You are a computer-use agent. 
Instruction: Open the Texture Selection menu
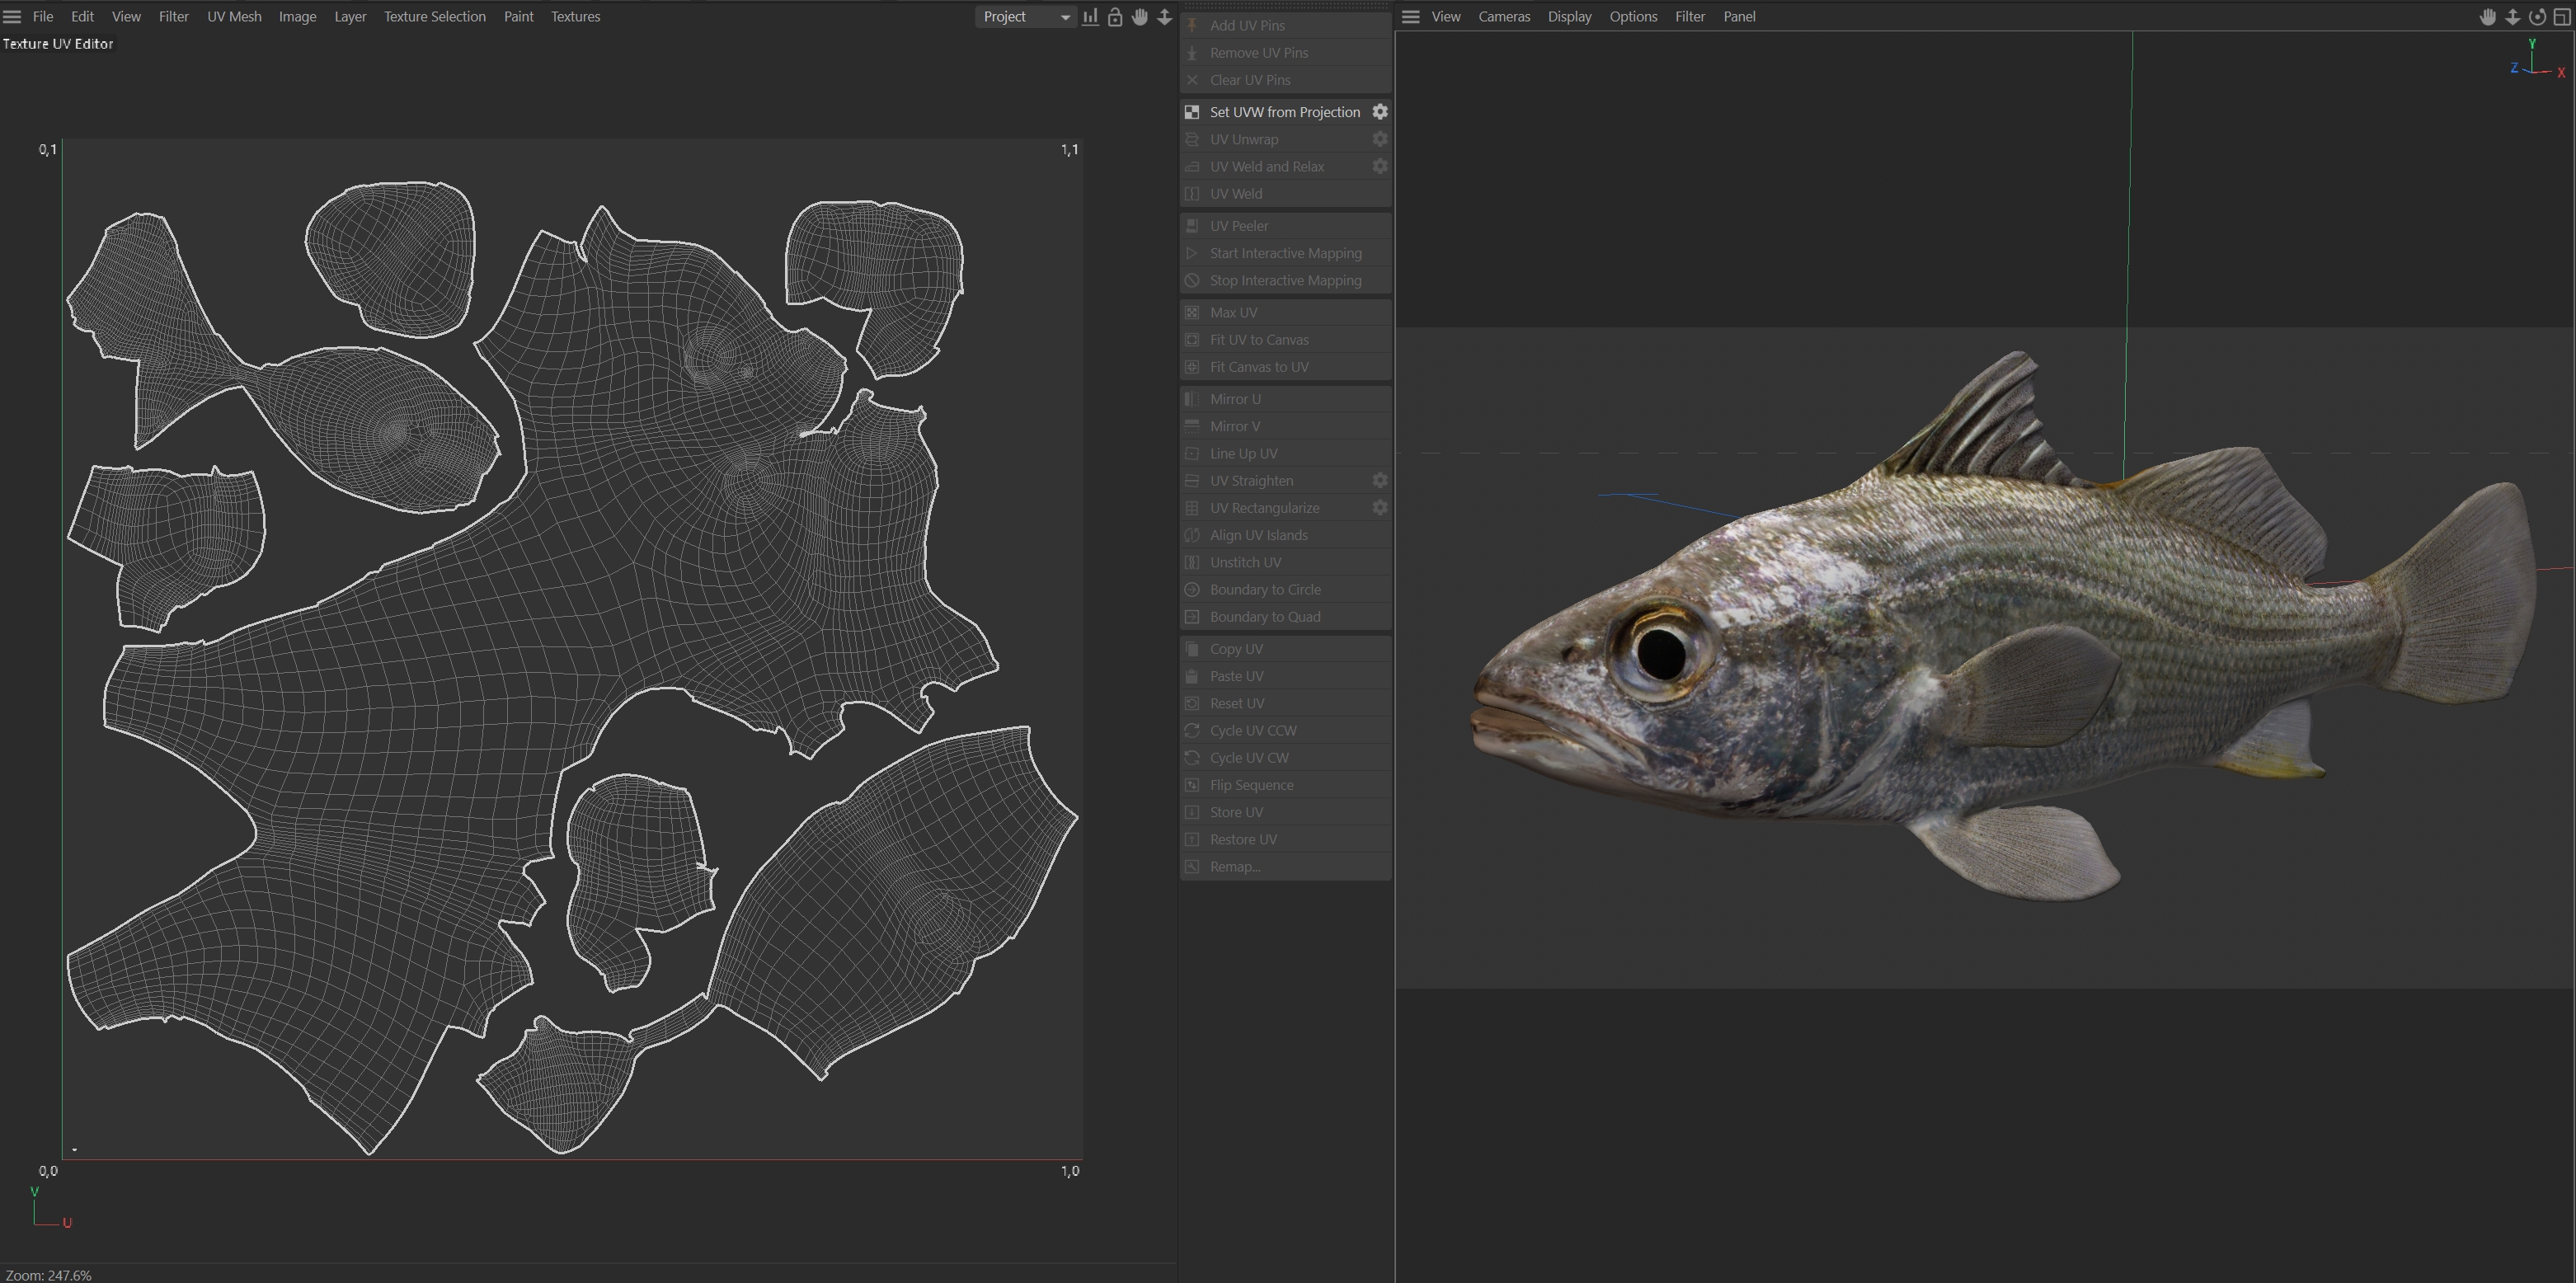[434, 16]
